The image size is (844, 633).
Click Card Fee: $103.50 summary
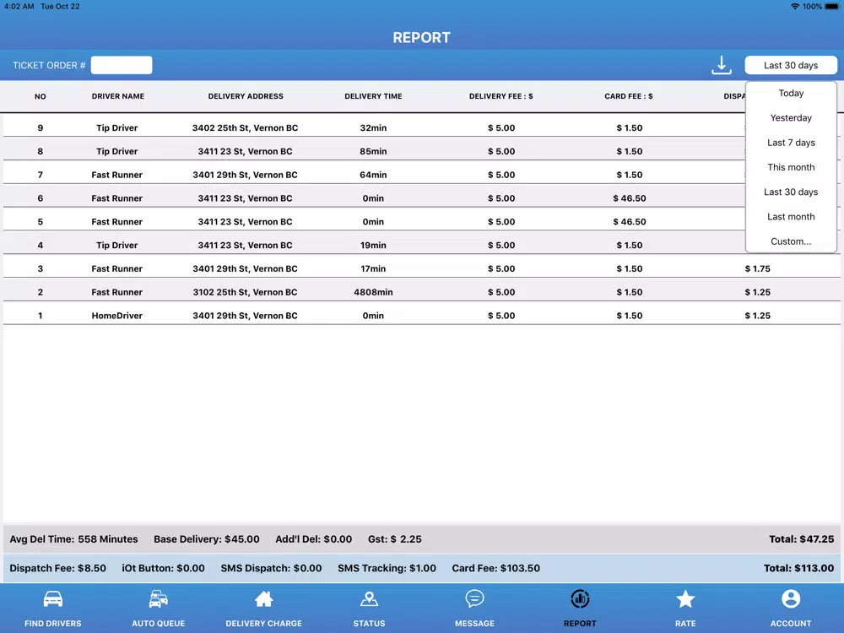(495, 568)
